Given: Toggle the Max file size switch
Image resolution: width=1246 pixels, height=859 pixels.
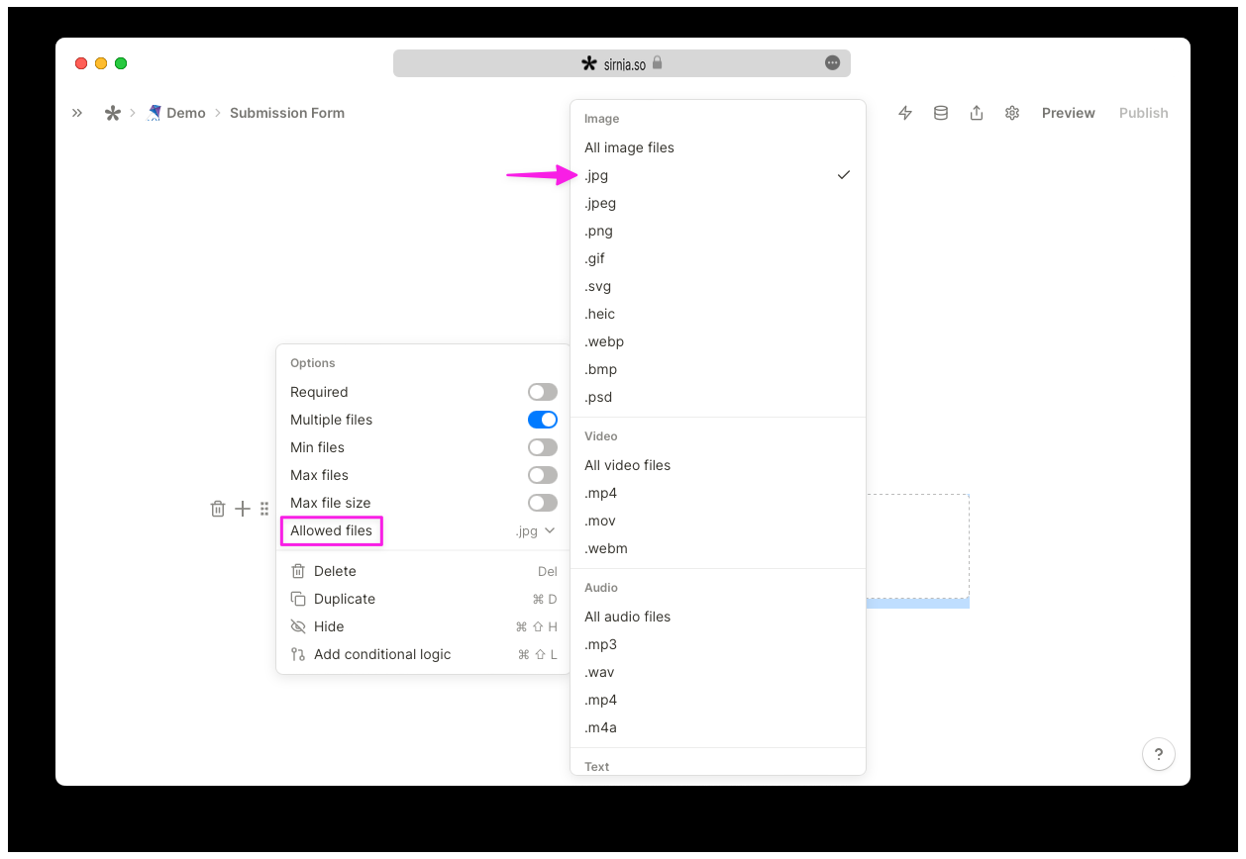Looking at the screenshot, I should (543, 503).
